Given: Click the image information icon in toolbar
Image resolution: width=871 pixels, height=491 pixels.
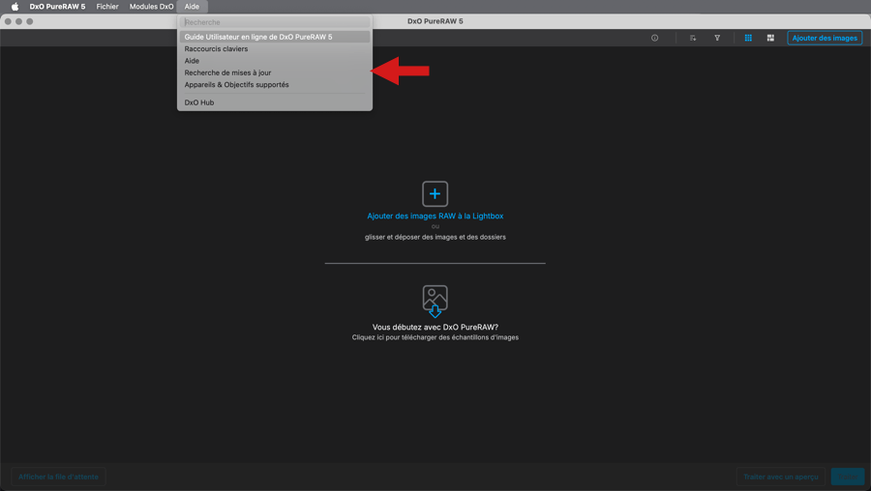Looking at the screenshot, I should click(x=655, y=38).
